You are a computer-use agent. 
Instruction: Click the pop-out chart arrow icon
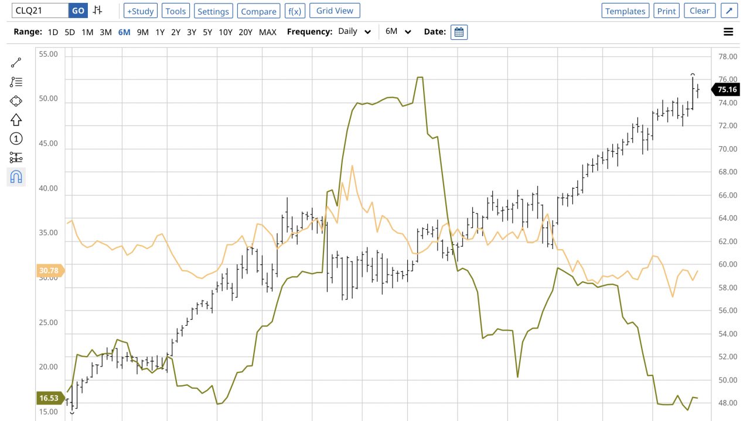(x=729, y=11)
